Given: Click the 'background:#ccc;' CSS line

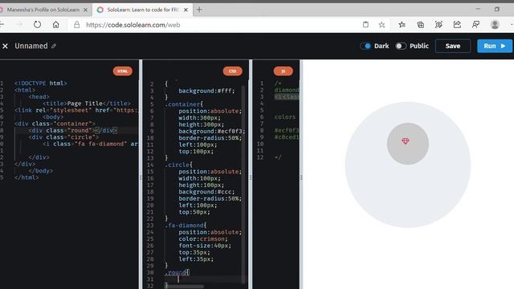Looking at the screenshot, I should click(206, 192).
